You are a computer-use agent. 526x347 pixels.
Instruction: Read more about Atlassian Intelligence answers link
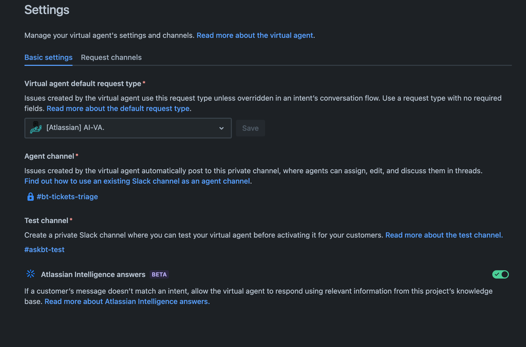point(127,301)
